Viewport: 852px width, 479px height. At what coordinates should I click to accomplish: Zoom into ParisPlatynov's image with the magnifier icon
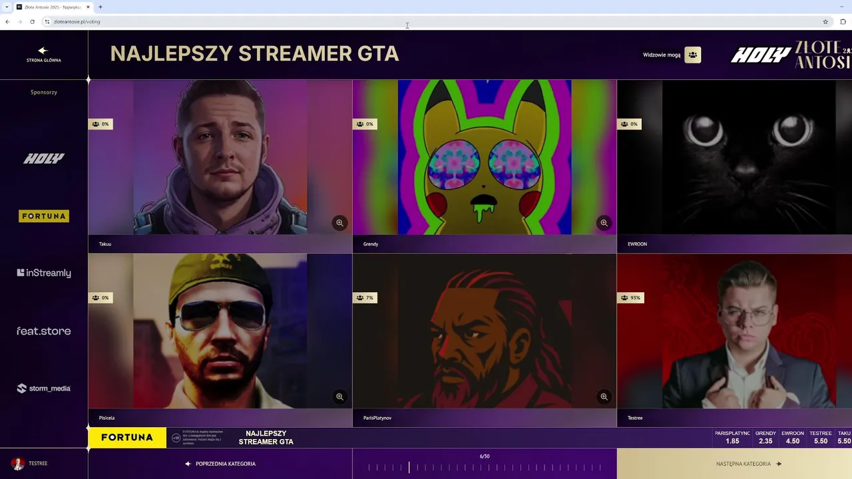604,397
